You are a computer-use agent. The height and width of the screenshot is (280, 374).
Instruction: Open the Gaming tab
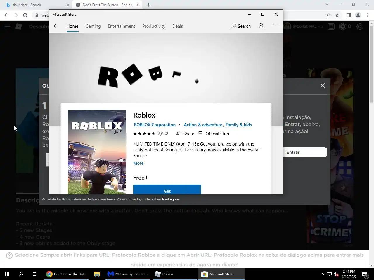[93, 26]
